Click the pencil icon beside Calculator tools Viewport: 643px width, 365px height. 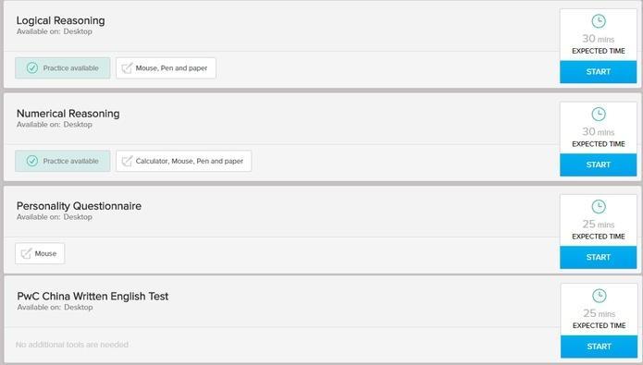pyautogui.click(x=127, y=161)
